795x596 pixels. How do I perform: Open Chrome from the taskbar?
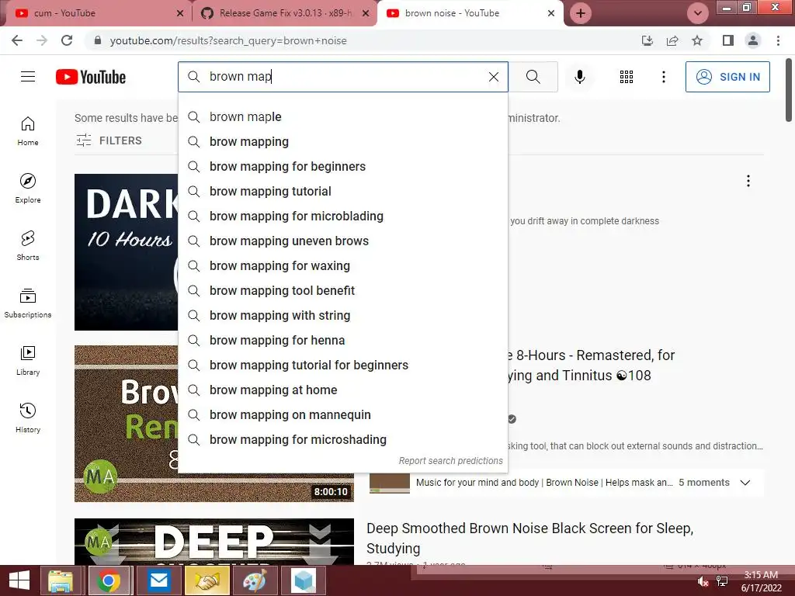[x=109, y=580]
